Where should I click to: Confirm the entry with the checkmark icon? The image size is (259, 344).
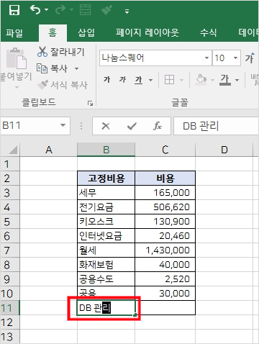click(132, 126)
